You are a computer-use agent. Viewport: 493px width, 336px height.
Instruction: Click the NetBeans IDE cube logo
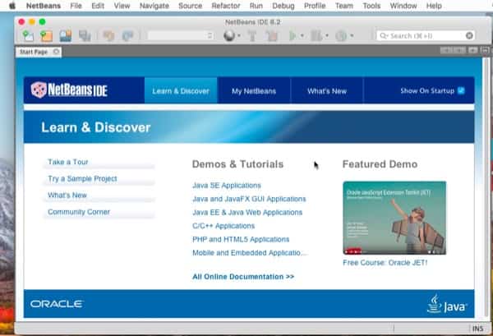(39, 90)
